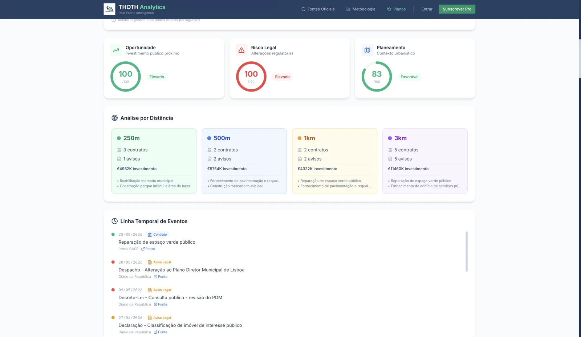Click the page's main vertical scrollbar
Image resolution: width=581 pixels, height=337 pixels.
point(580,58)
